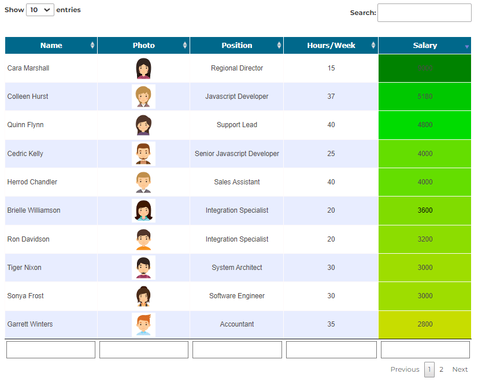
Task: Click the Name column footer filter box
Action: point(51,350)
